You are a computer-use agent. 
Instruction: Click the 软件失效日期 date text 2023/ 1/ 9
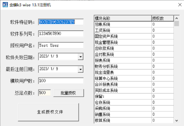49,56
